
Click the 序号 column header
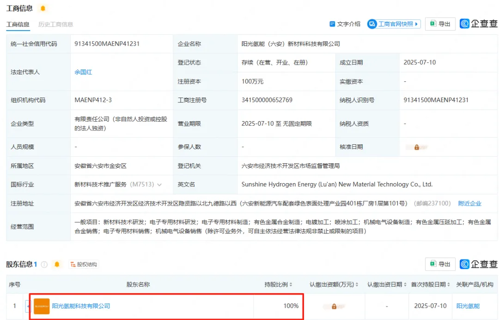[x=15, y=284]
